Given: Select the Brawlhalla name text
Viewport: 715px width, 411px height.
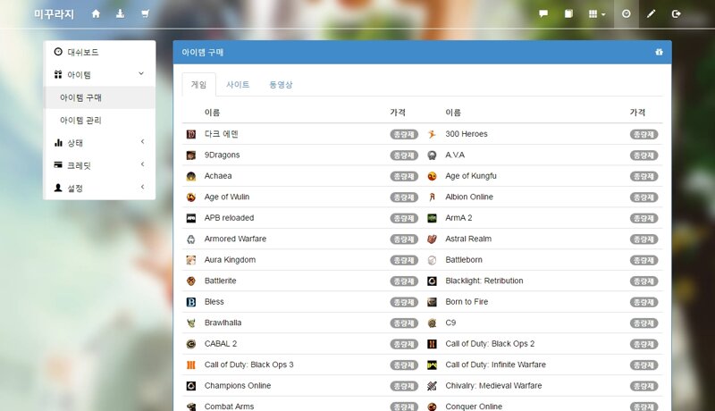Looking at the screenshot, I should (x=223, y=323).
